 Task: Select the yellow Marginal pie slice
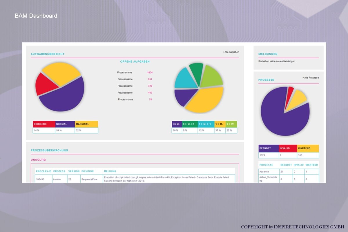[61, 72]
